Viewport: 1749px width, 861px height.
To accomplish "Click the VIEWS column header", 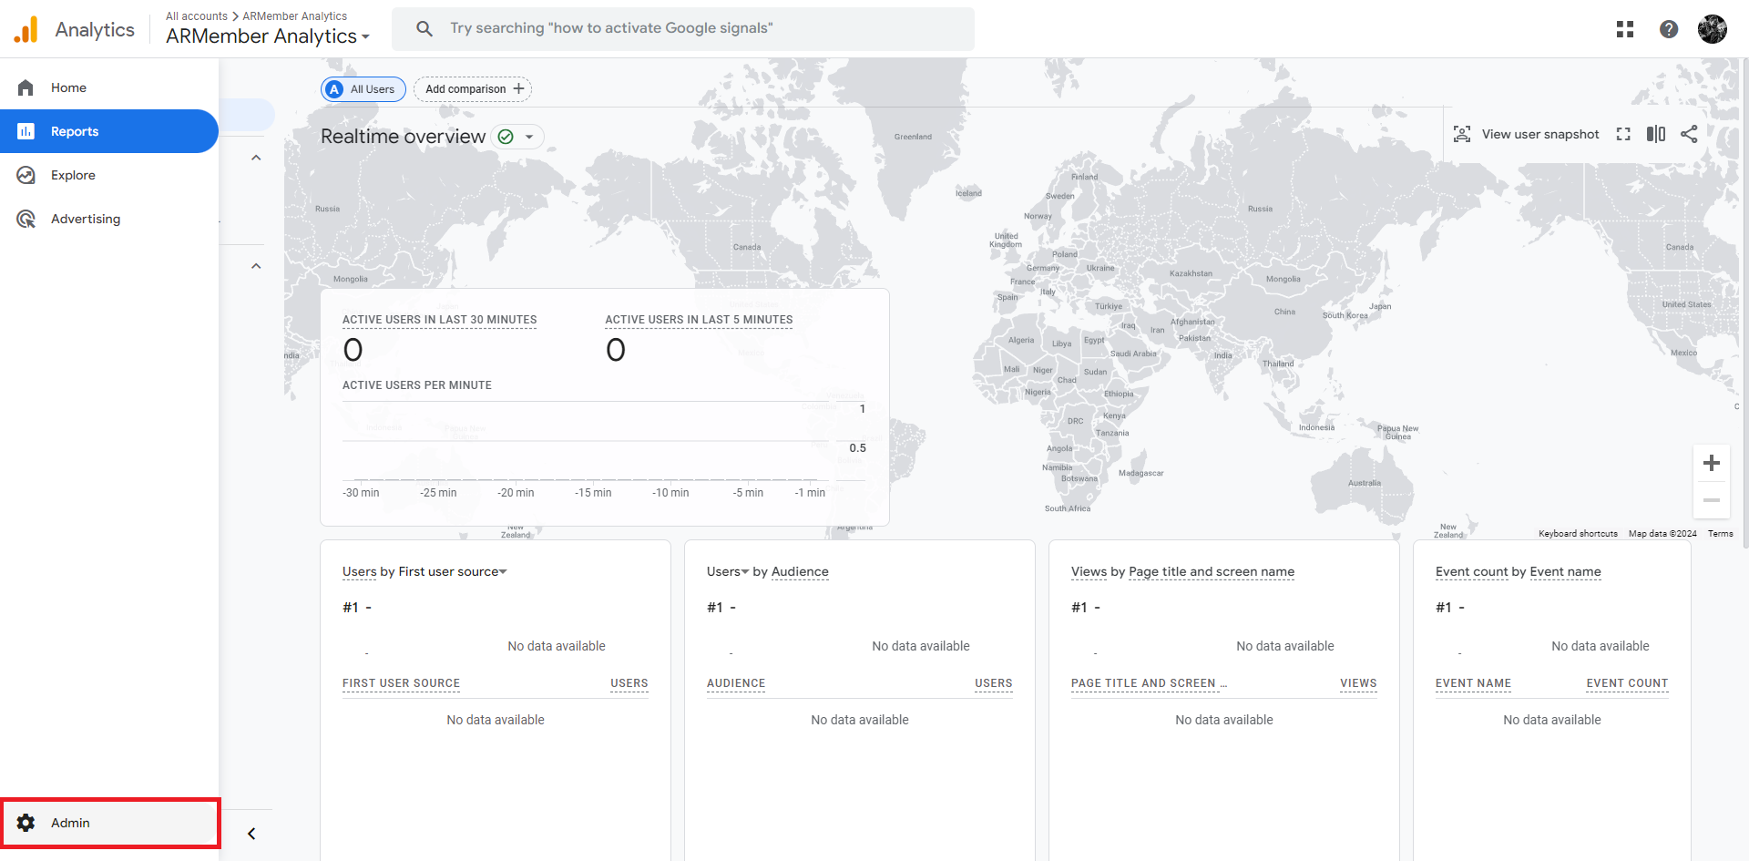I will click(x=1358, y=683).
